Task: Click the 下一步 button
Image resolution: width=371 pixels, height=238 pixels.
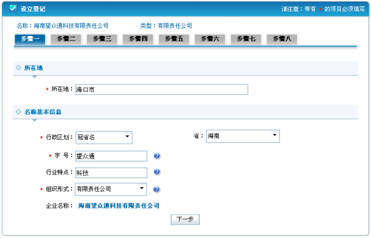Action: point(185,220)
